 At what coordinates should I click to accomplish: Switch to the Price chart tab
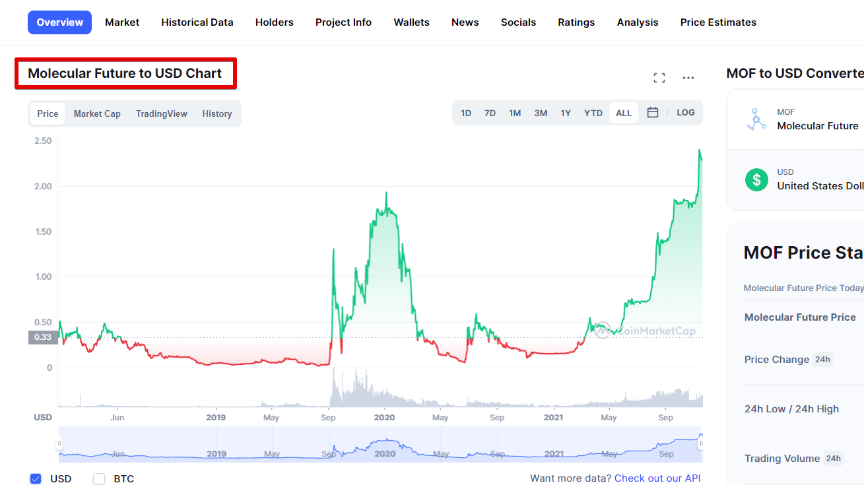pyautogui.click(x=48, y=113)
